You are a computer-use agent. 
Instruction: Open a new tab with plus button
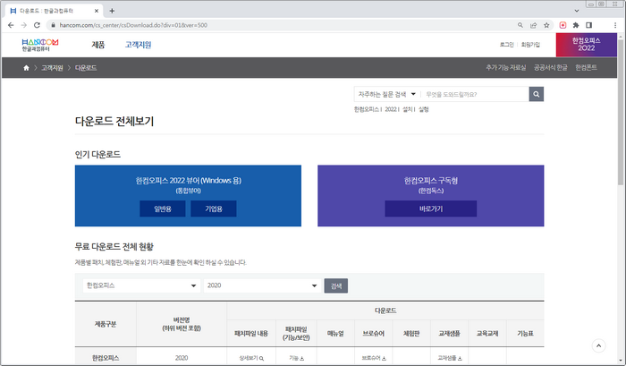[112, 11]
